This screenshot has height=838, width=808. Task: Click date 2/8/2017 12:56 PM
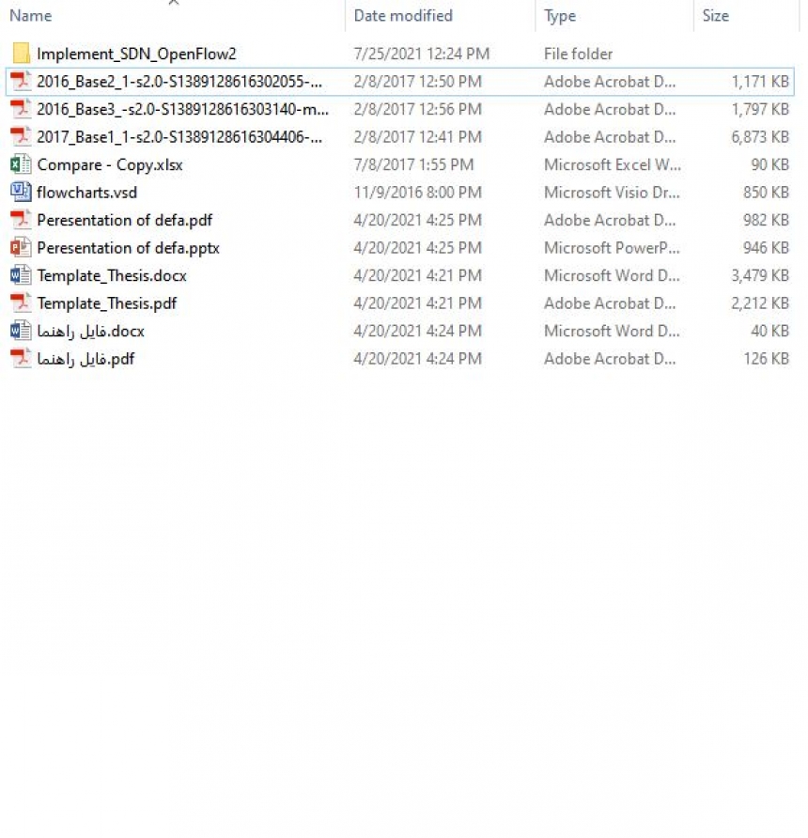point(418,110)
